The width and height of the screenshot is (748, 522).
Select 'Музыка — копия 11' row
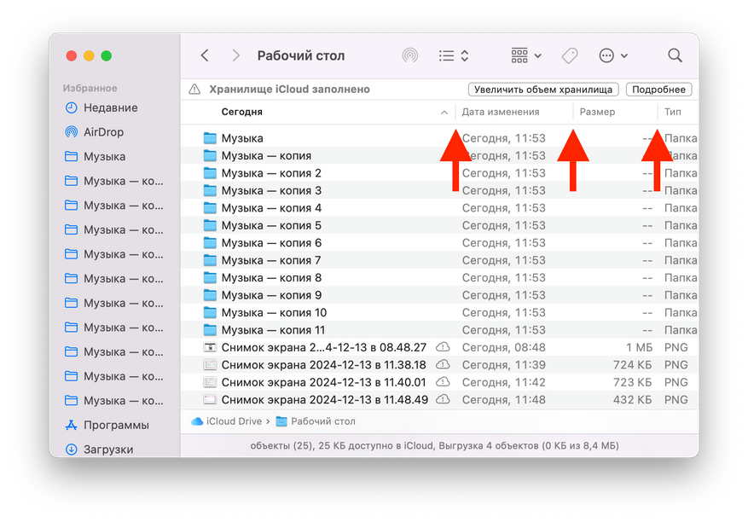(x=439, y=330)
